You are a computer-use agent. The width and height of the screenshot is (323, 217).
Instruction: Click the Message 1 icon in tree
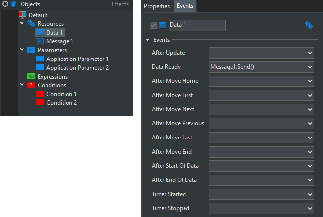[40, 41]
